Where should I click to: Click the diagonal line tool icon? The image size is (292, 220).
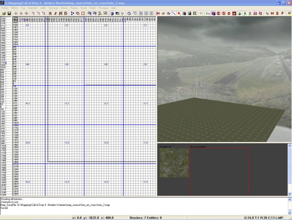[x=174, y=13]
